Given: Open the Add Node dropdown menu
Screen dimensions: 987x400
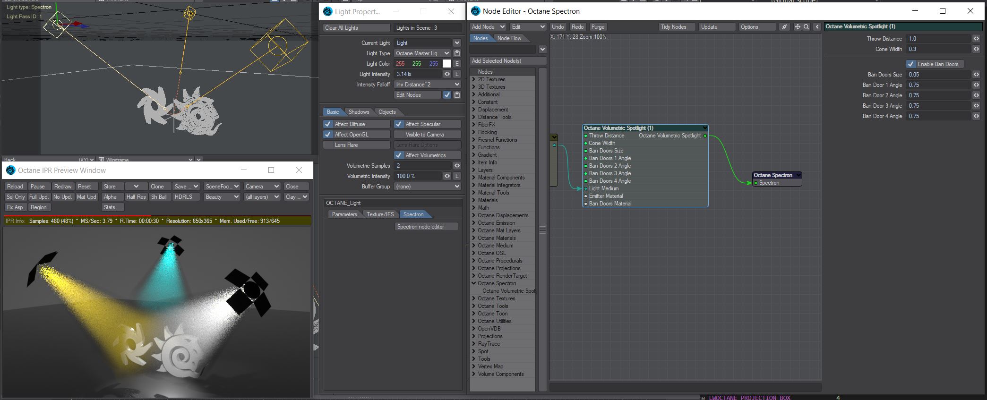Looking at the screenshot, I should (x=488, y=27).
